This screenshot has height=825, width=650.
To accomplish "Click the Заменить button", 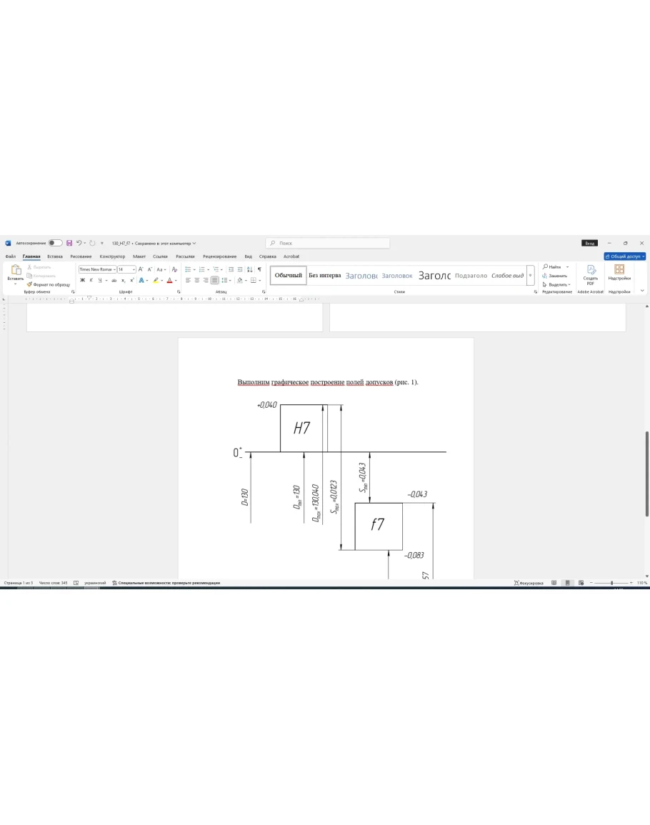I will pos(557,276).
